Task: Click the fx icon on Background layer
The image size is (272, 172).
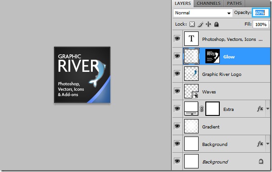Action: point(260,144)
